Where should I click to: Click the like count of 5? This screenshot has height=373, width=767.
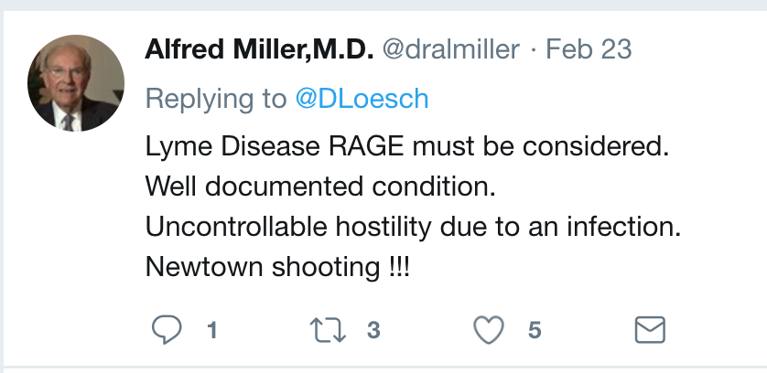click(535, 330)
